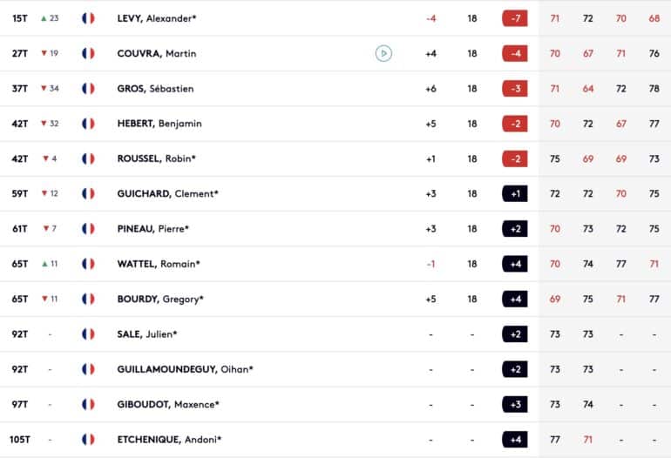Viewport: 671px width, 458px height.
Task: Click the French flag beside ETCHENIQUE, Andoni
Action: [88, 439]
